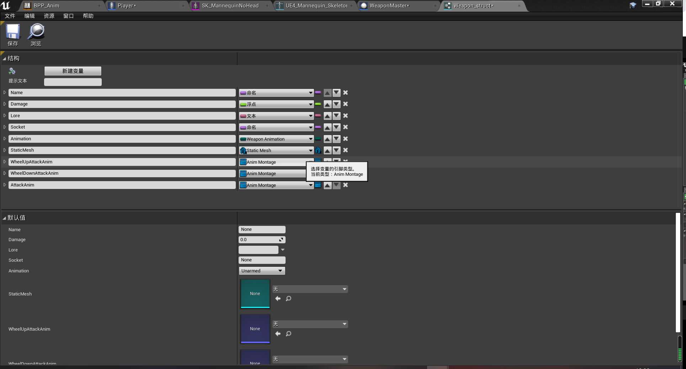Open the 编辑 menu
This screenshot has width=686, height=369.
tap(30, 16)
